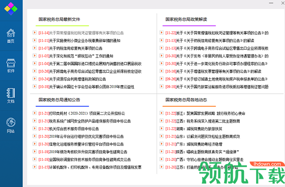Open [11-21]山东:以解决问题实效检验主题教育成效
The height and width of the screenshot is (187, 285).
point(203,136)
